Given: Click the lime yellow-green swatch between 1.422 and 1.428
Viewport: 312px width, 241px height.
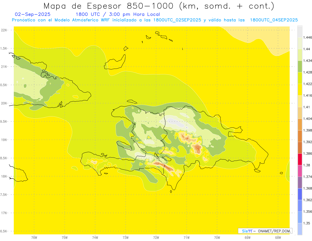Looking at the screenshot, I should 300,78.
